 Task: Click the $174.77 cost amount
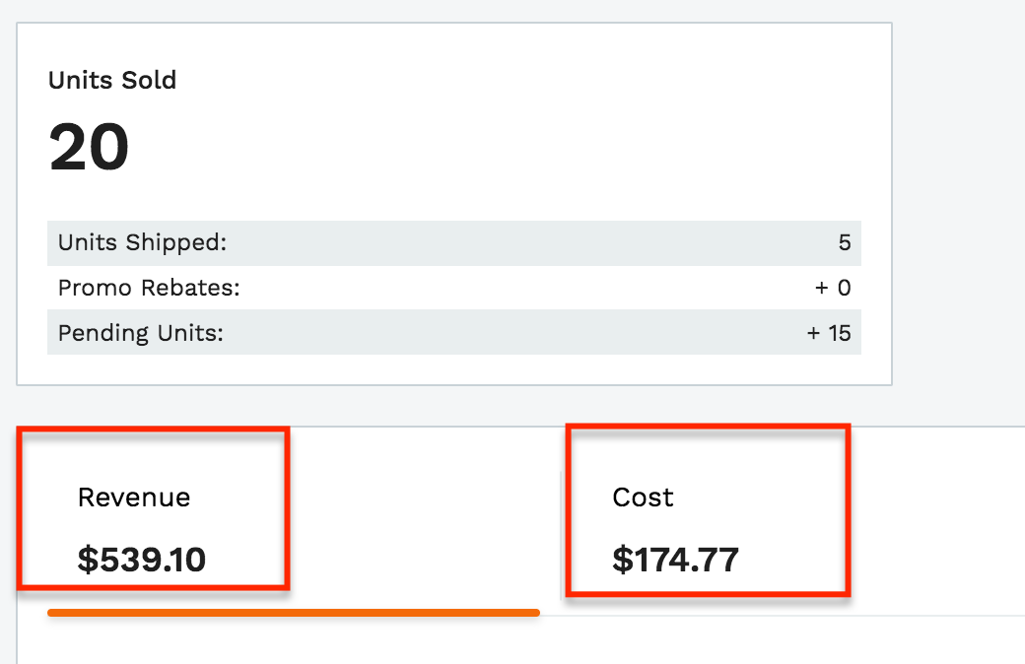coord(675,560)
